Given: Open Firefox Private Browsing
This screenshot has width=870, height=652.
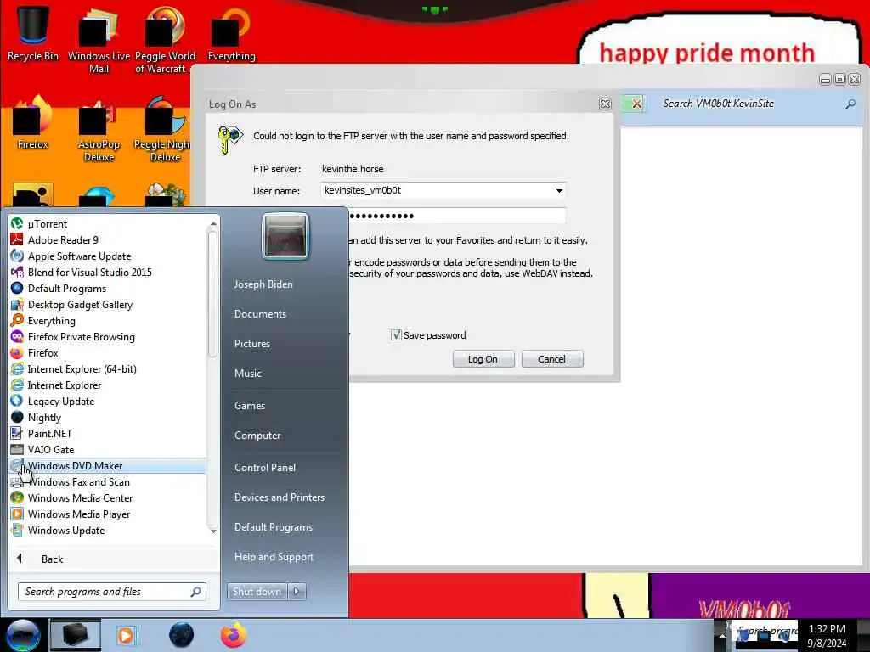Looking at the screenshot, I should (x=107, y=336).
